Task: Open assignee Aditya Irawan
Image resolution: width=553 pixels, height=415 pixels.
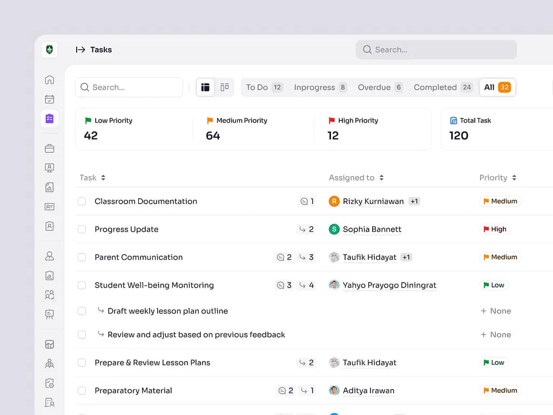Action: (368, 391)
